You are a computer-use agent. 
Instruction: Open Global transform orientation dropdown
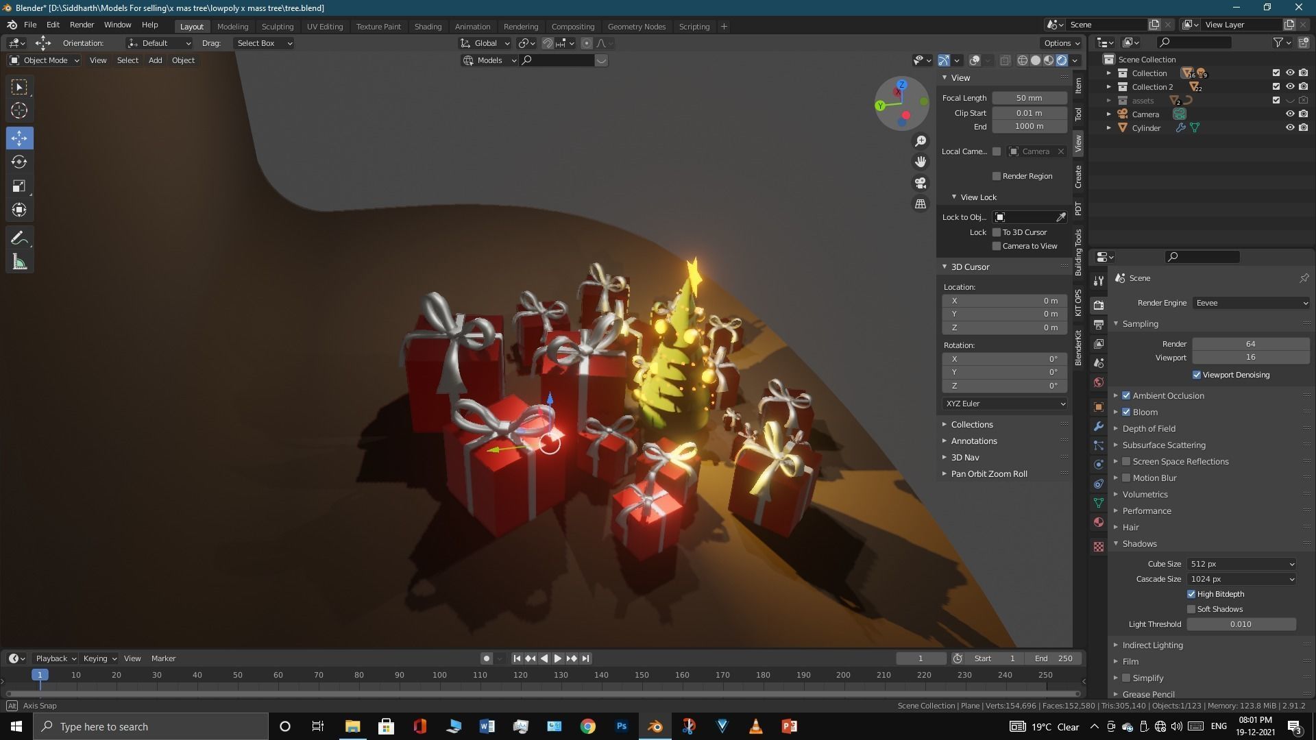[485, 43]
